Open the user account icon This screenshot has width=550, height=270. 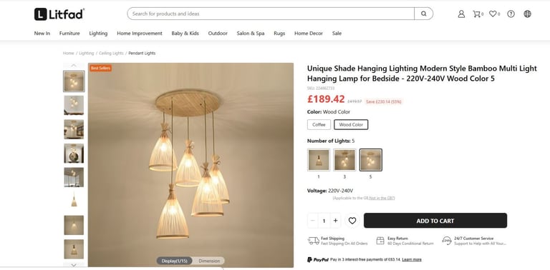[x=461, y=14]
